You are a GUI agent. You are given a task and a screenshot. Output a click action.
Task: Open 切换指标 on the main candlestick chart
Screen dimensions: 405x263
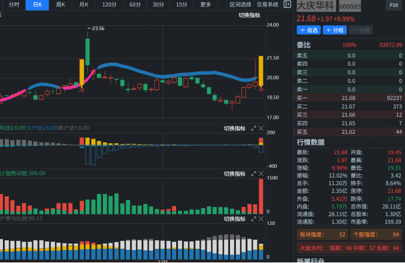pyautogui.click(x=249, y=15)
